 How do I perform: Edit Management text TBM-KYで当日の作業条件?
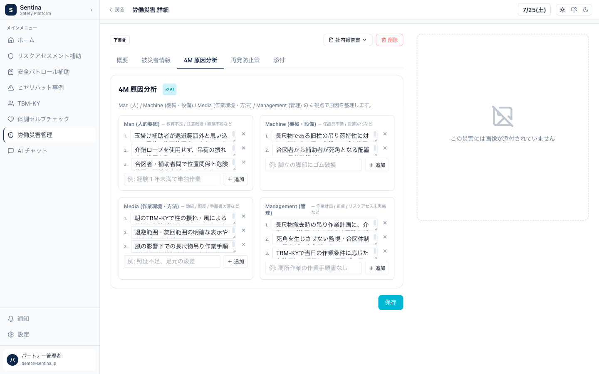click(325, 253)
